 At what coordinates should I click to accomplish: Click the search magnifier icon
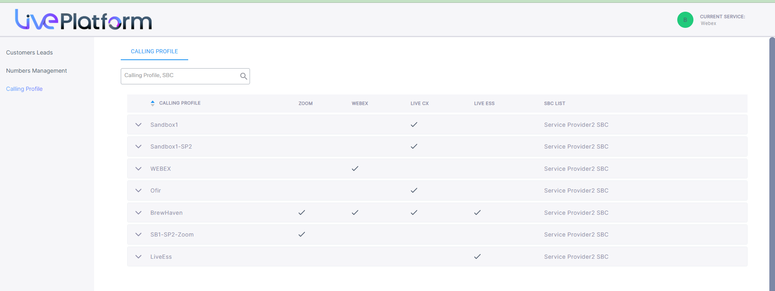(x=244, y=76)
